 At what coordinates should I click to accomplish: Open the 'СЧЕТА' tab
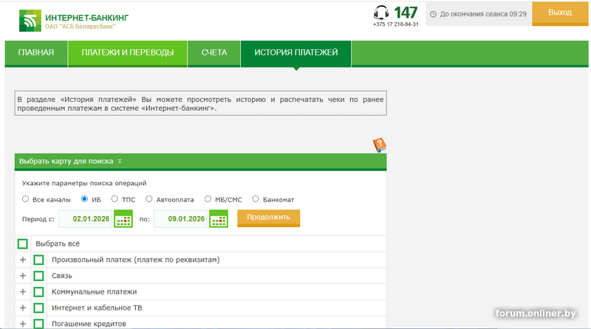(x=214, y=53)
